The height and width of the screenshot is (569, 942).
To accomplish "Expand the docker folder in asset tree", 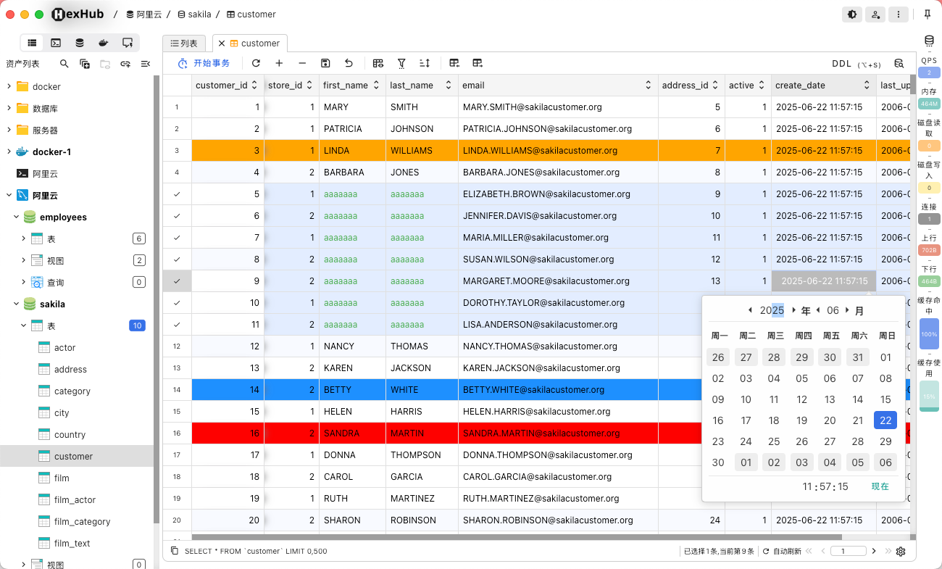I will pyautogui.click(x=9, y=87).
